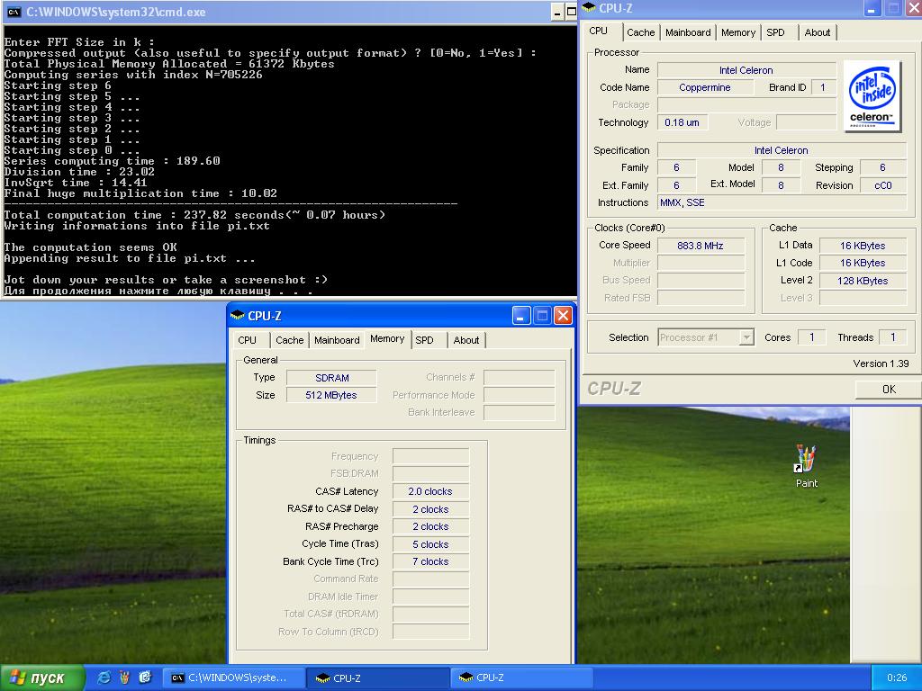Screen dimensions: 922x691
Task: Click the Revision cC0 value
Action: click(x=882, y=185)
